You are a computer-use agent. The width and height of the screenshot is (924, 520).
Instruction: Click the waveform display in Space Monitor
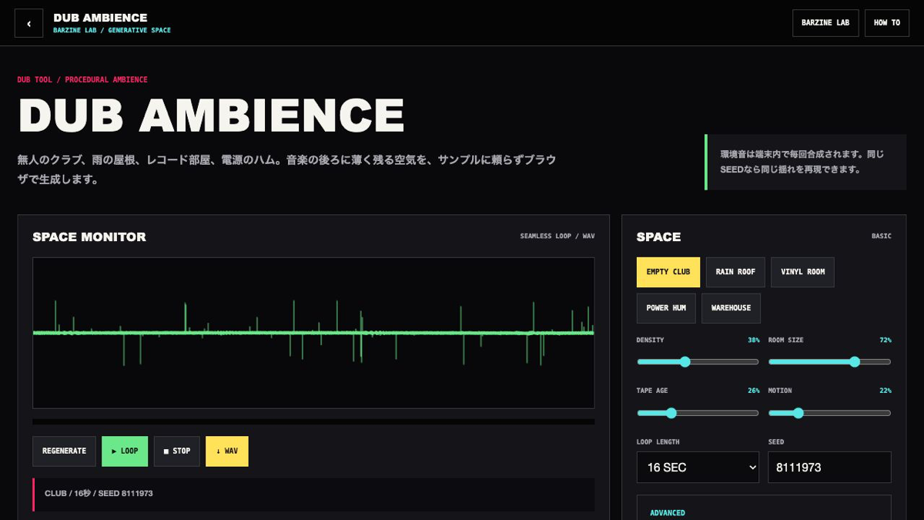tap(313, 333)
